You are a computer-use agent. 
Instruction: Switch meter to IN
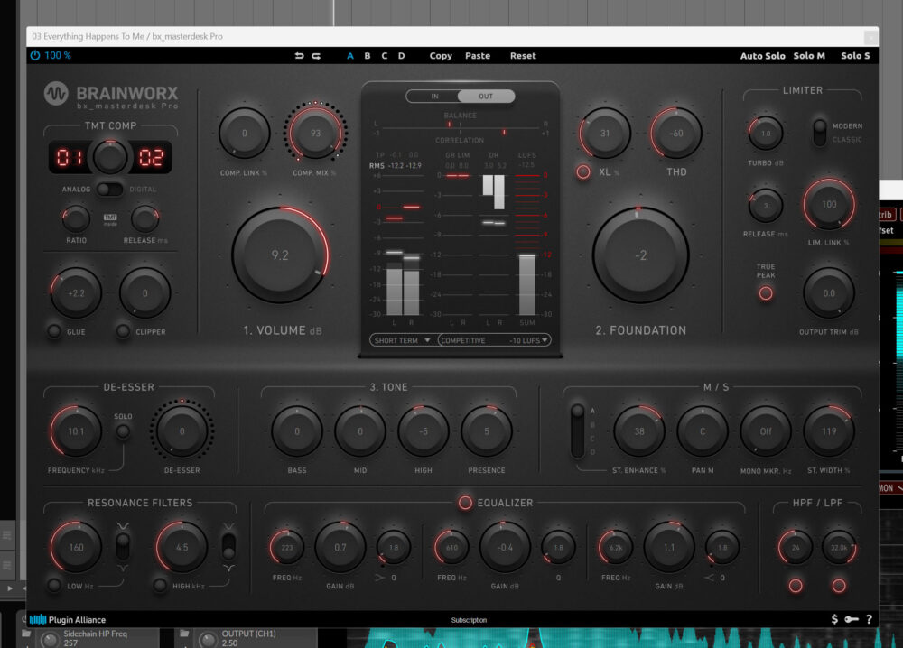pyautogui.click(x=433, y=96)
